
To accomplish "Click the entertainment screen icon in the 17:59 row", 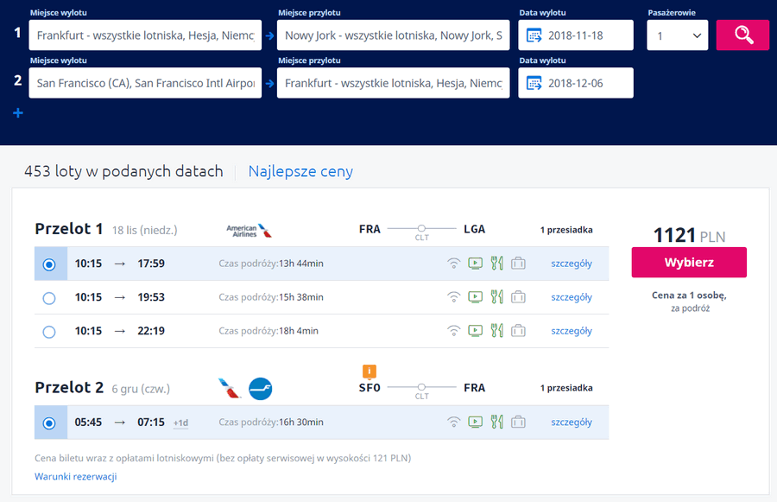I will (475, 264).
